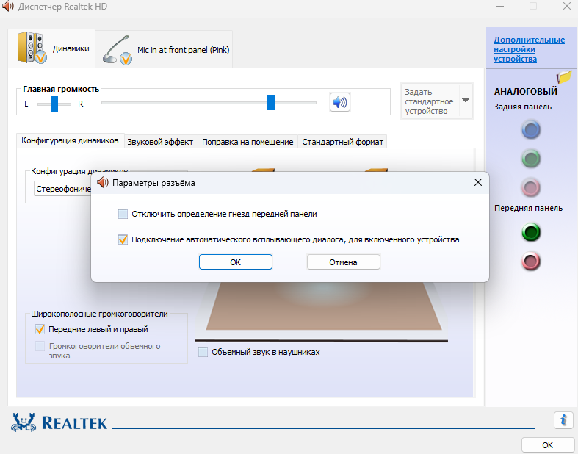The width and height of the screenshot is (578, 454).
Task: Click the mute speaker button next to main volume
Action: click(x=339, y=102)
